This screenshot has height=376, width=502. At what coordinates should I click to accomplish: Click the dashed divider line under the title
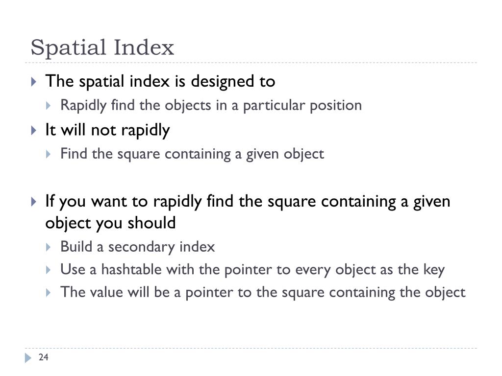251,63
